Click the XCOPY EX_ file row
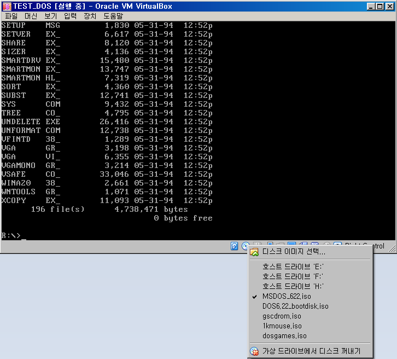Image resolution: width=397 pixels, height=359 pixels. coord(107,200)
